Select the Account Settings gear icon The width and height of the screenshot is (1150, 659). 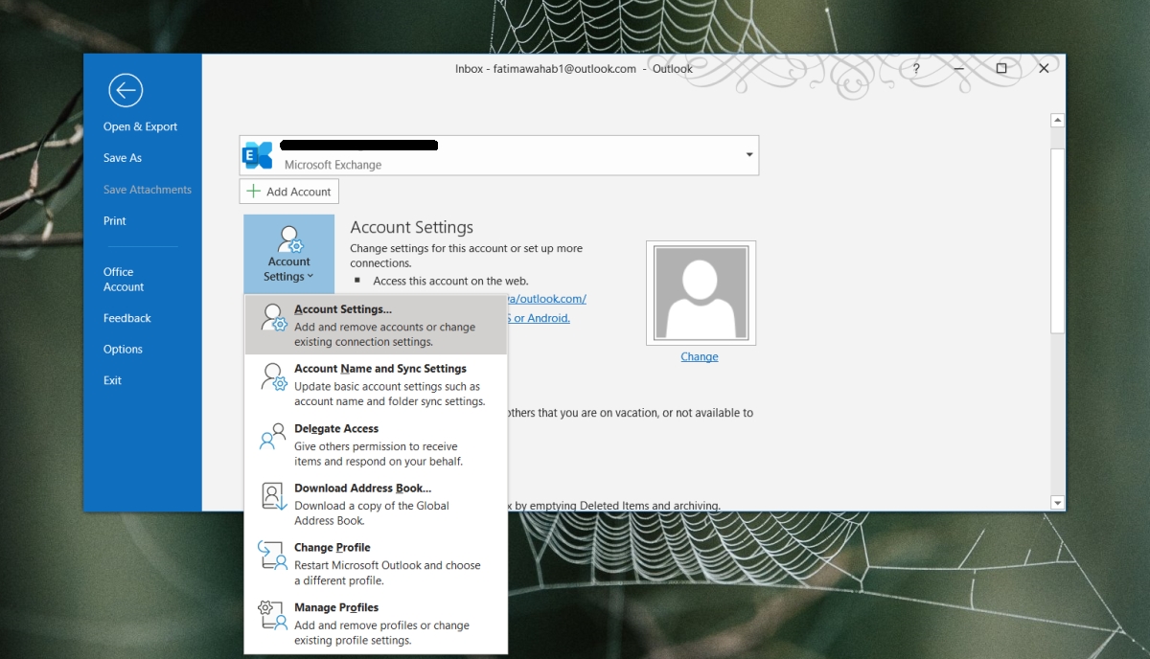[x=288, y=240]
